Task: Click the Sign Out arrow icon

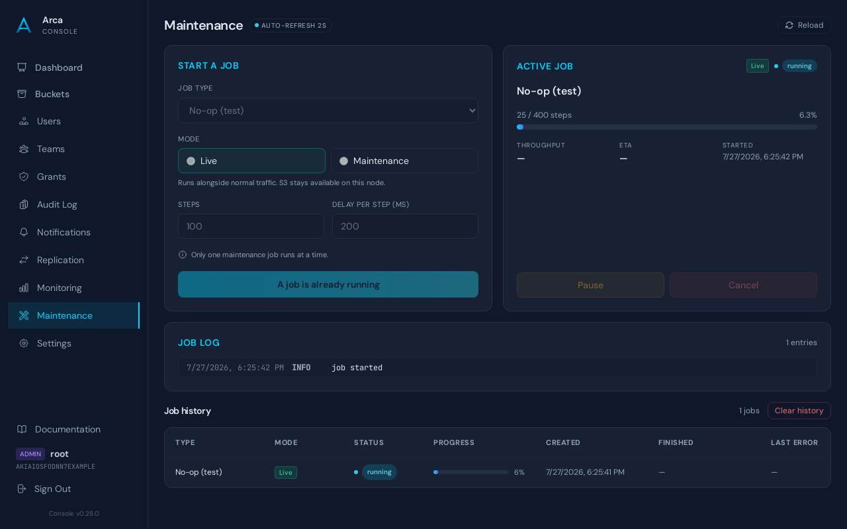Action: pos(22,489)
